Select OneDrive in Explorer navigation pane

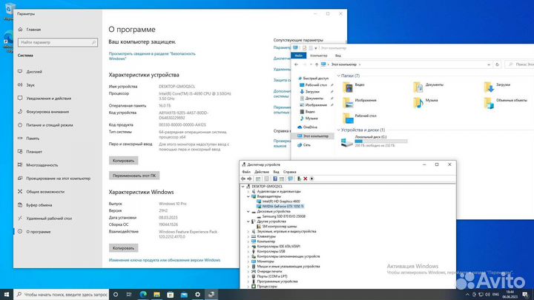click(x=309, y=127)
